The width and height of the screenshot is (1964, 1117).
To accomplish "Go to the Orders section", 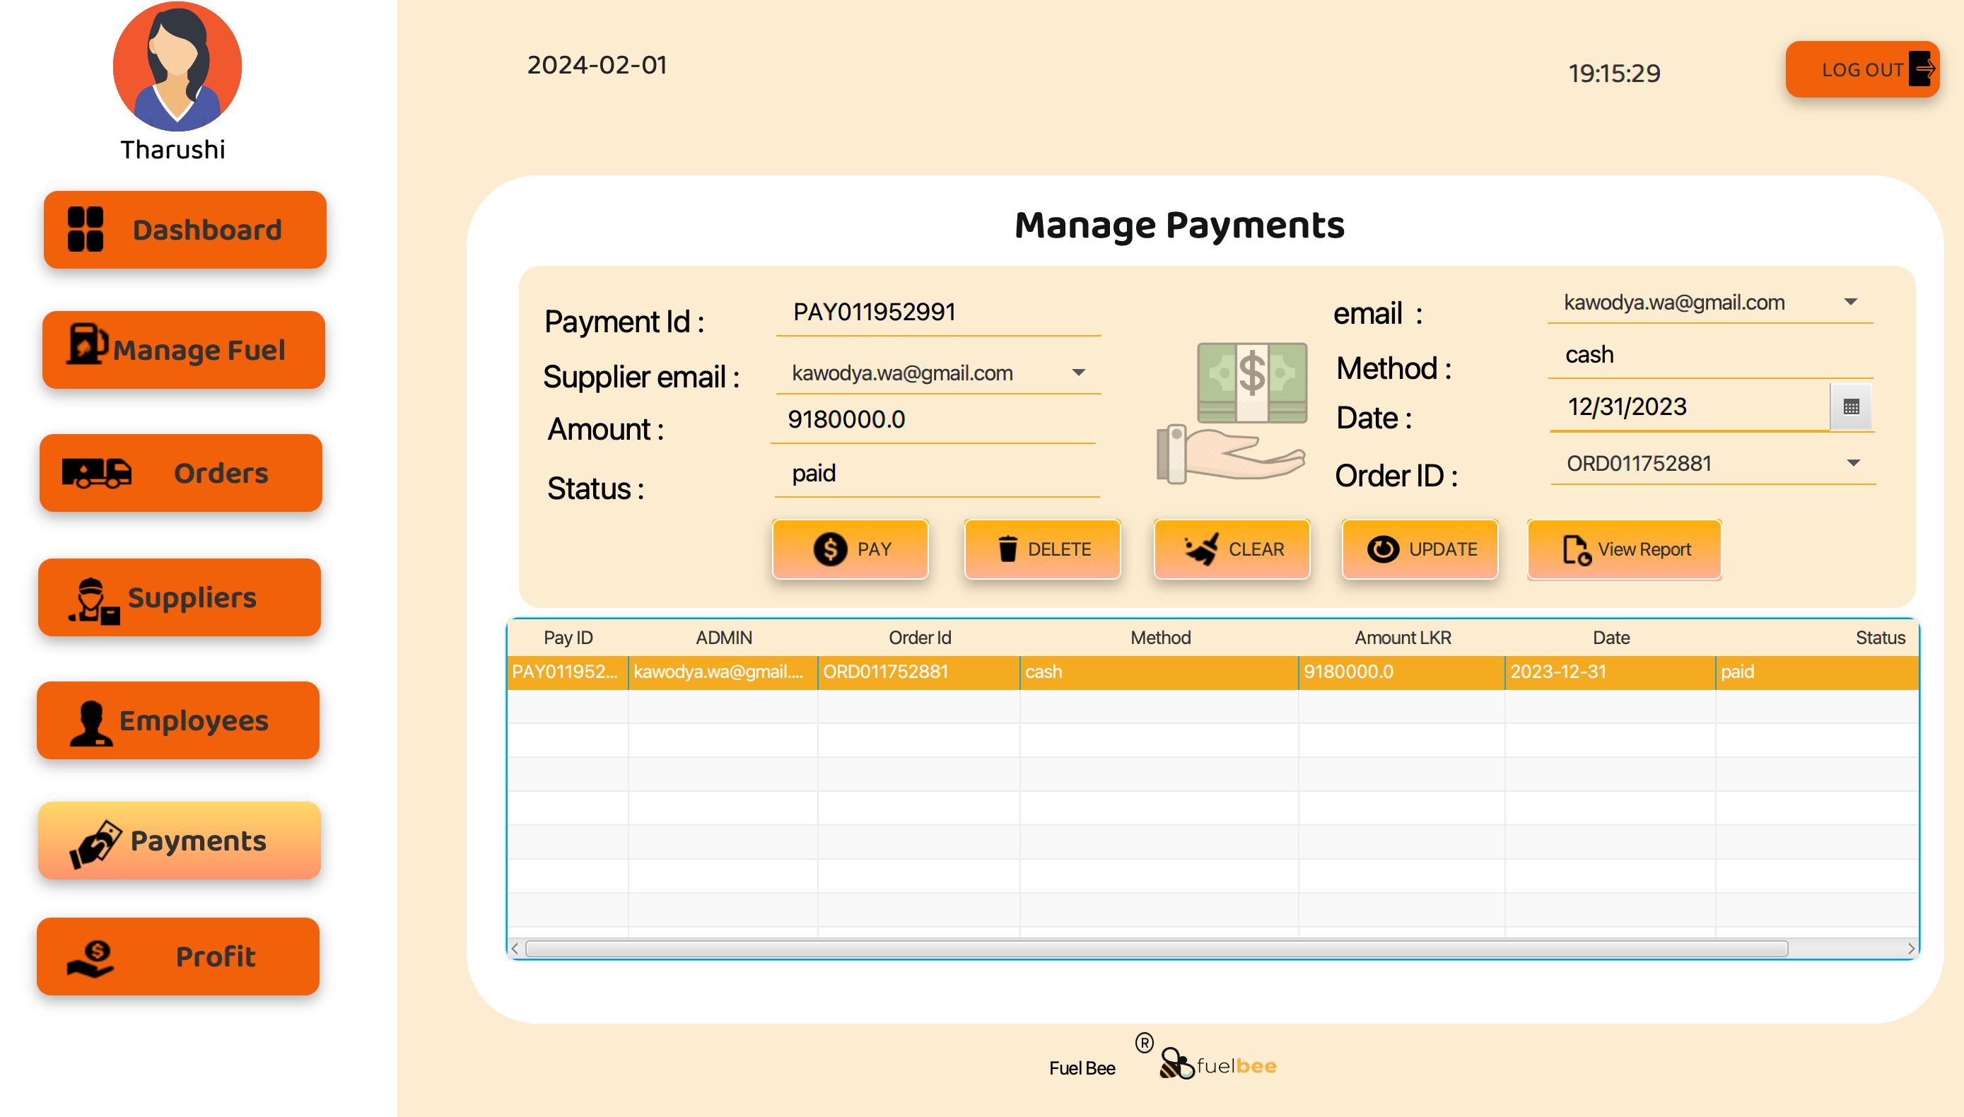I will click(x=181, y=472).
